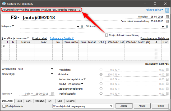The height and width of the screenshot is (111, 171).
Task: Click Wartość brutto (R) column header
Action: point(138,42)
